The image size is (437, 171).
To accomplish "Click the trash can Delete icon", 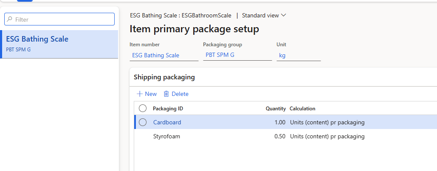I will [x=166, y=94].
